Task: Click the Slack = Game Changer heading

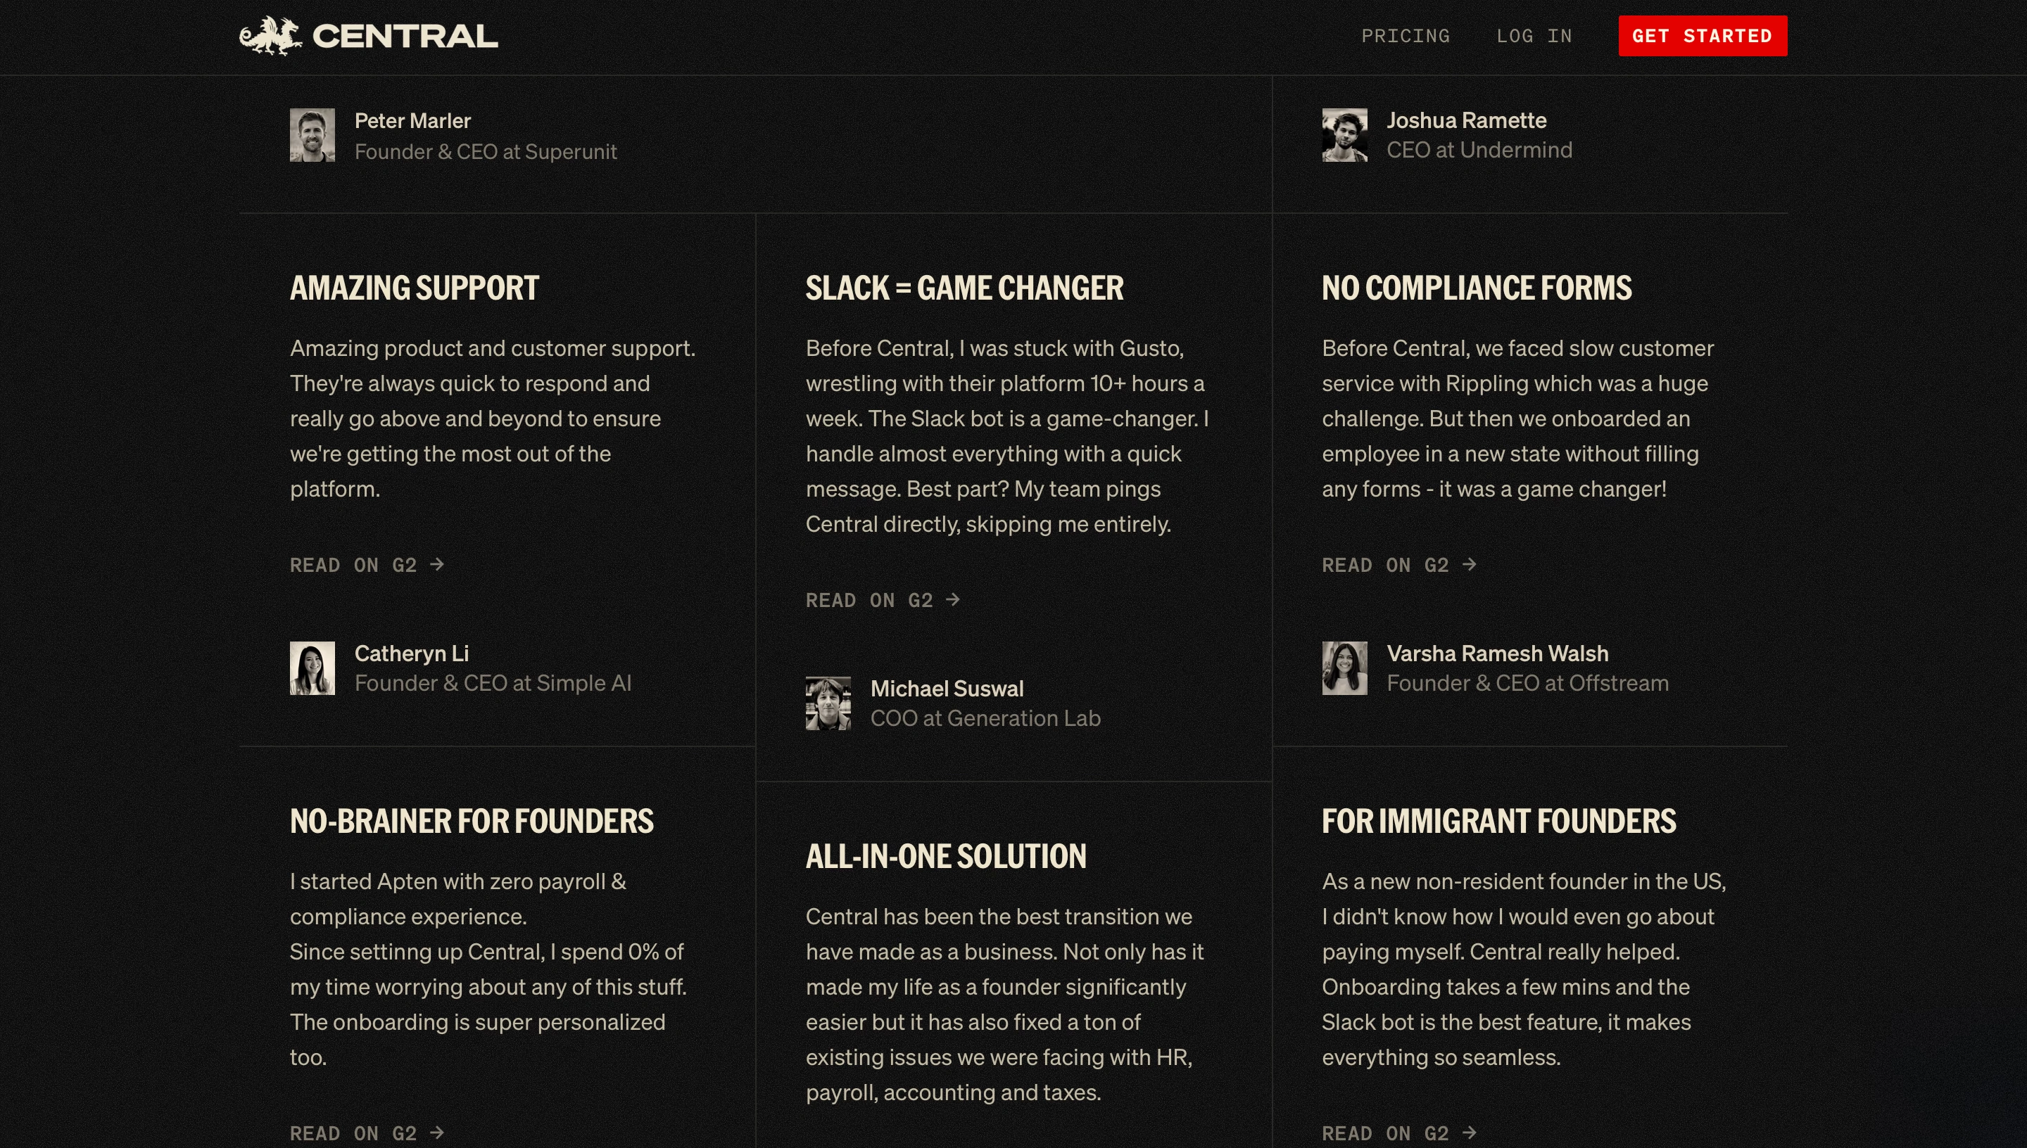Action: point(964,288)
